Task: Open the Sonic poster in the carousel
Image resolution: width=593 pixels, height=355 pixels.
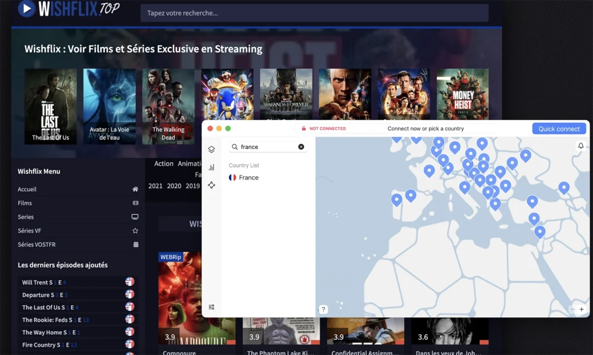Action: click(227, 94)
